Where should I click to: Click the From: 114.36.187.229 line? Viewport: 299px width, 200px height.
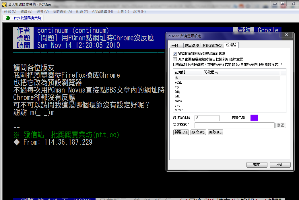[53, 142]
